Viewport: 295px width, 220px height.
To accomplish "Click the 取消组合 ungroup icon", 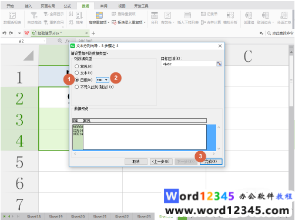I will click(266, 15).
